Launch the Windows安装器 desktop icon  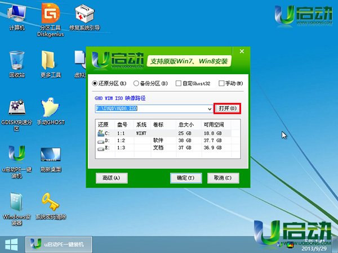17,209
